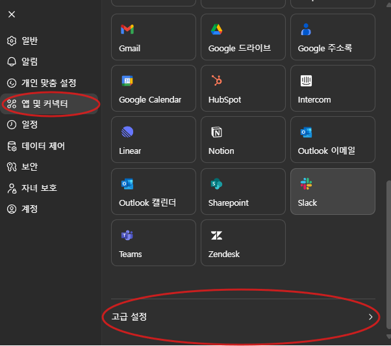The width and height of the screenshot is (391, 346).
Task: Click the Outlook 캘린더 logo icon
Action: pos(127,184)
